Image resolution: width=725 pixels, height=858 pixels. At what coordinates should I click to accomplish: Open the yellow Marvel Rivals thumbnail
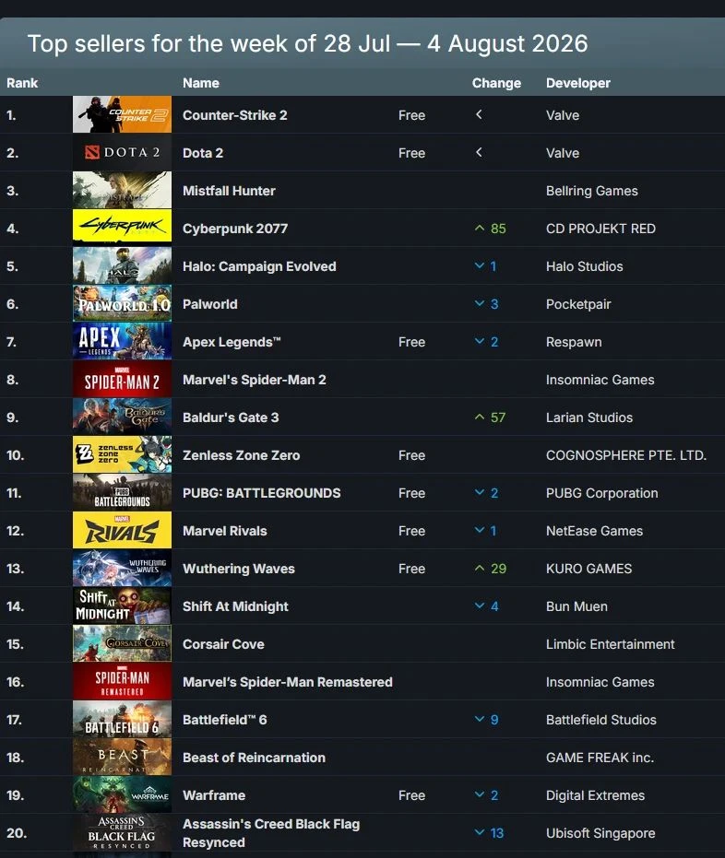(x=122, y=530)
